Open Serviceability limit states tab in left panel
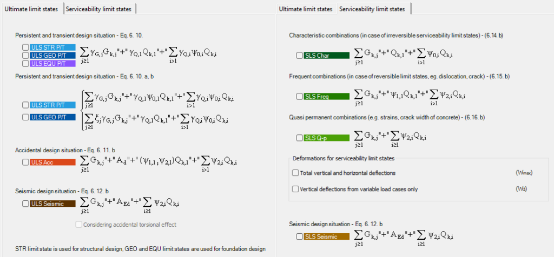 (x=98, y=9)
